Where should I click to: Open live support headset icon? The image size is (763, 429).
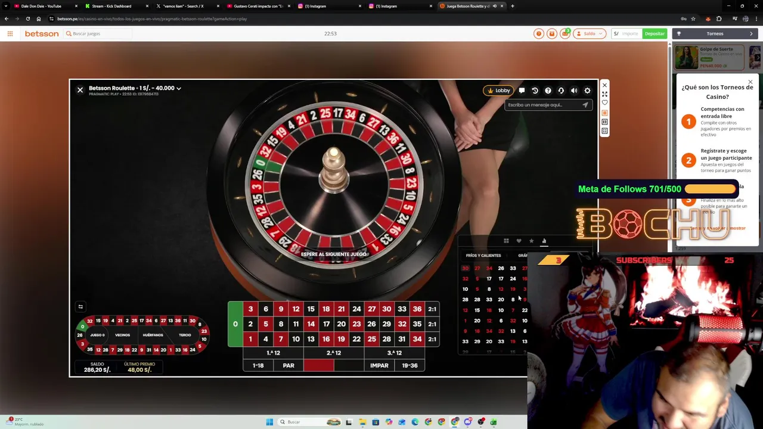point(561,91)
